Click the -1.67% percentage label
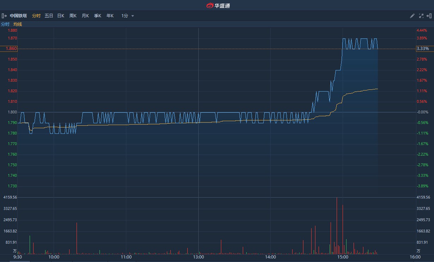 pyautogui.click(x=422, y=144)
